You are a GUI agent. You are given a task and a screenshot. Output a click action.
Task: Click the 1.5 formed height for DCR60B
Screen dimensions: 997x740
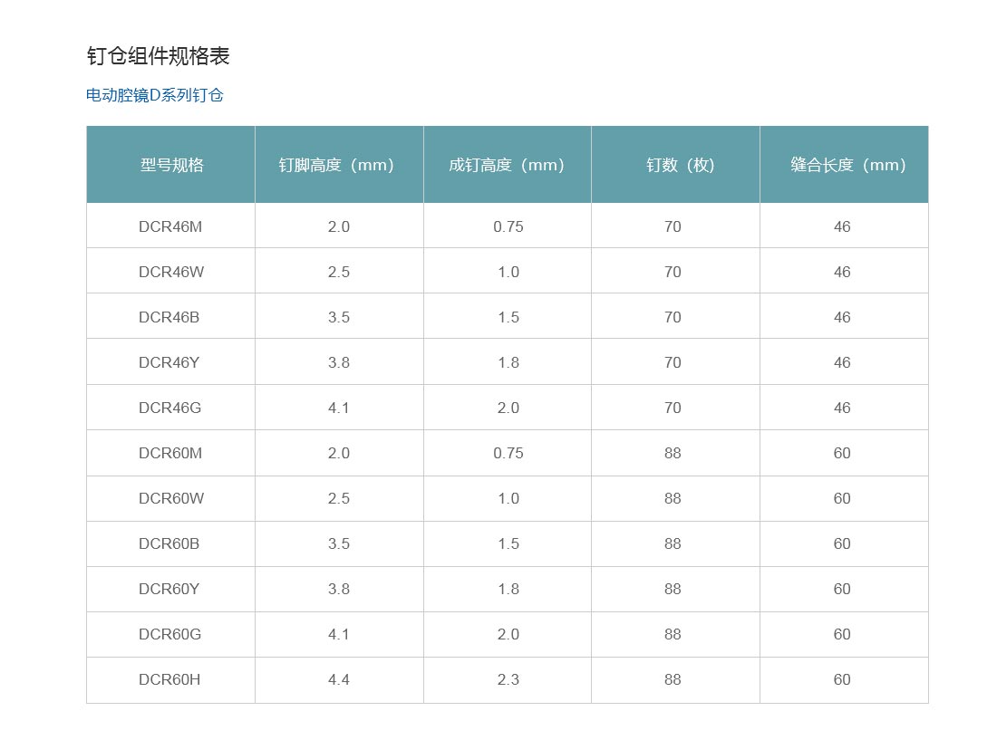[508, 543]
